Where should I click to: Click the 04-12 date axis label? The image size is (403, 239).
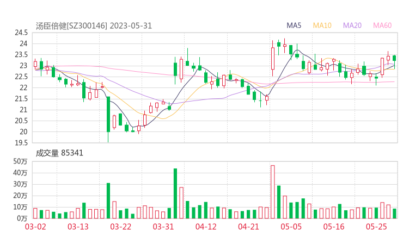point(206,227)
